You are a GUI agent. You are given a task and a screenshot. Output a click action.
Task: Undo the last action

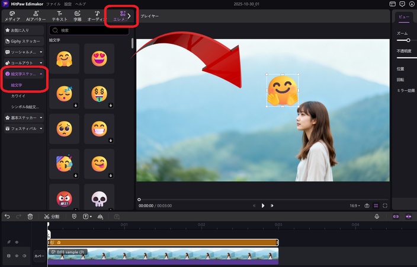click(7, 217)
